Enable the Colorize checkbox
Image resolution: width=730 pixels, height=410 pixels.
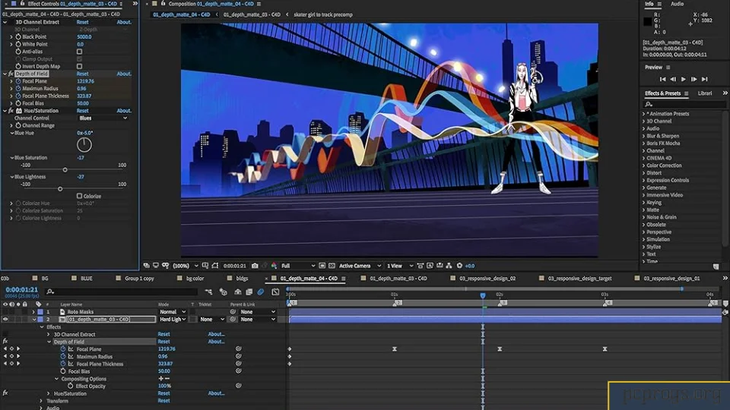point(79,196)
